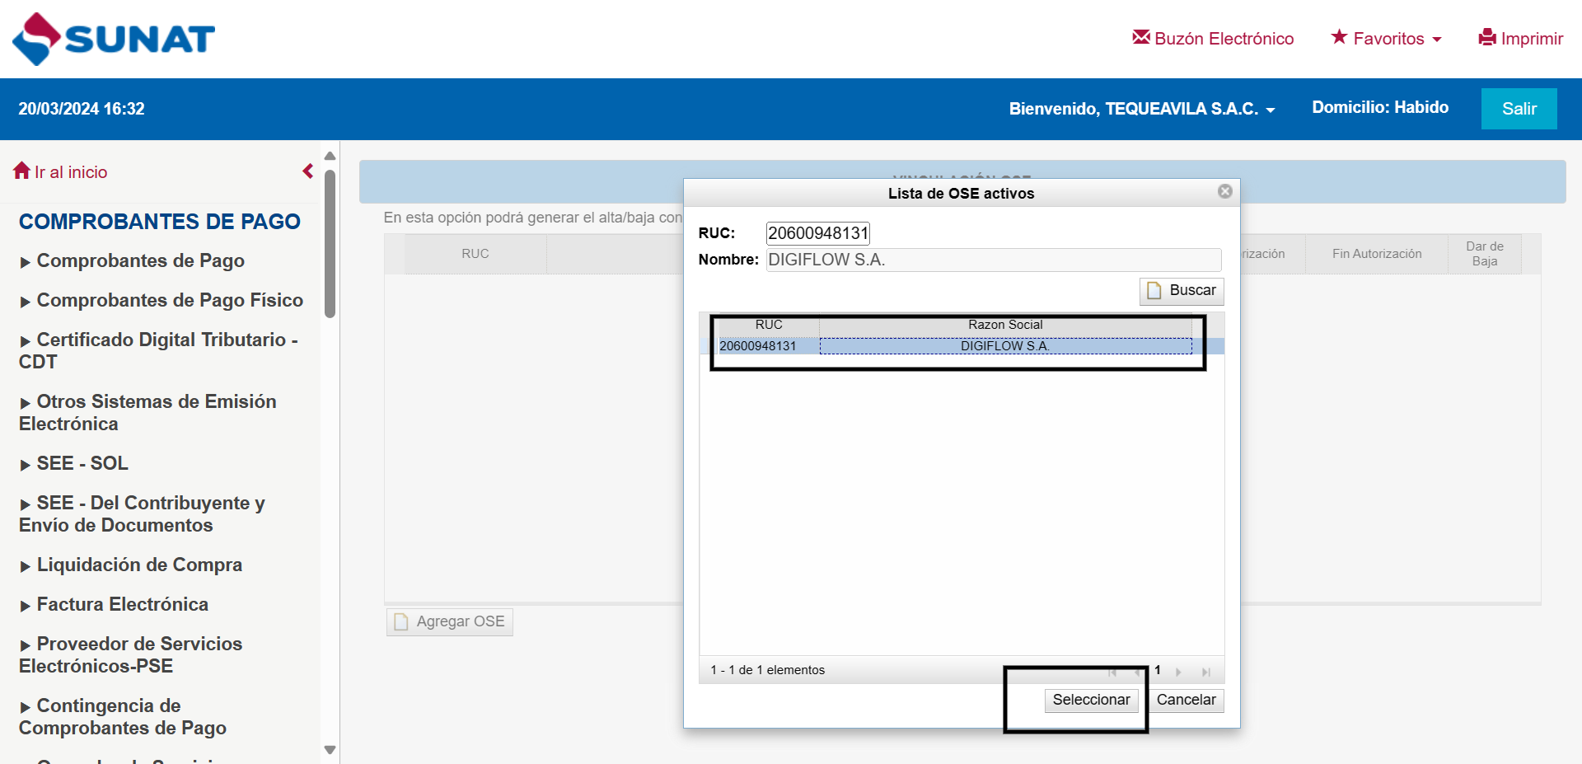Click the Dar de Baja column header

click(1485, 254)
